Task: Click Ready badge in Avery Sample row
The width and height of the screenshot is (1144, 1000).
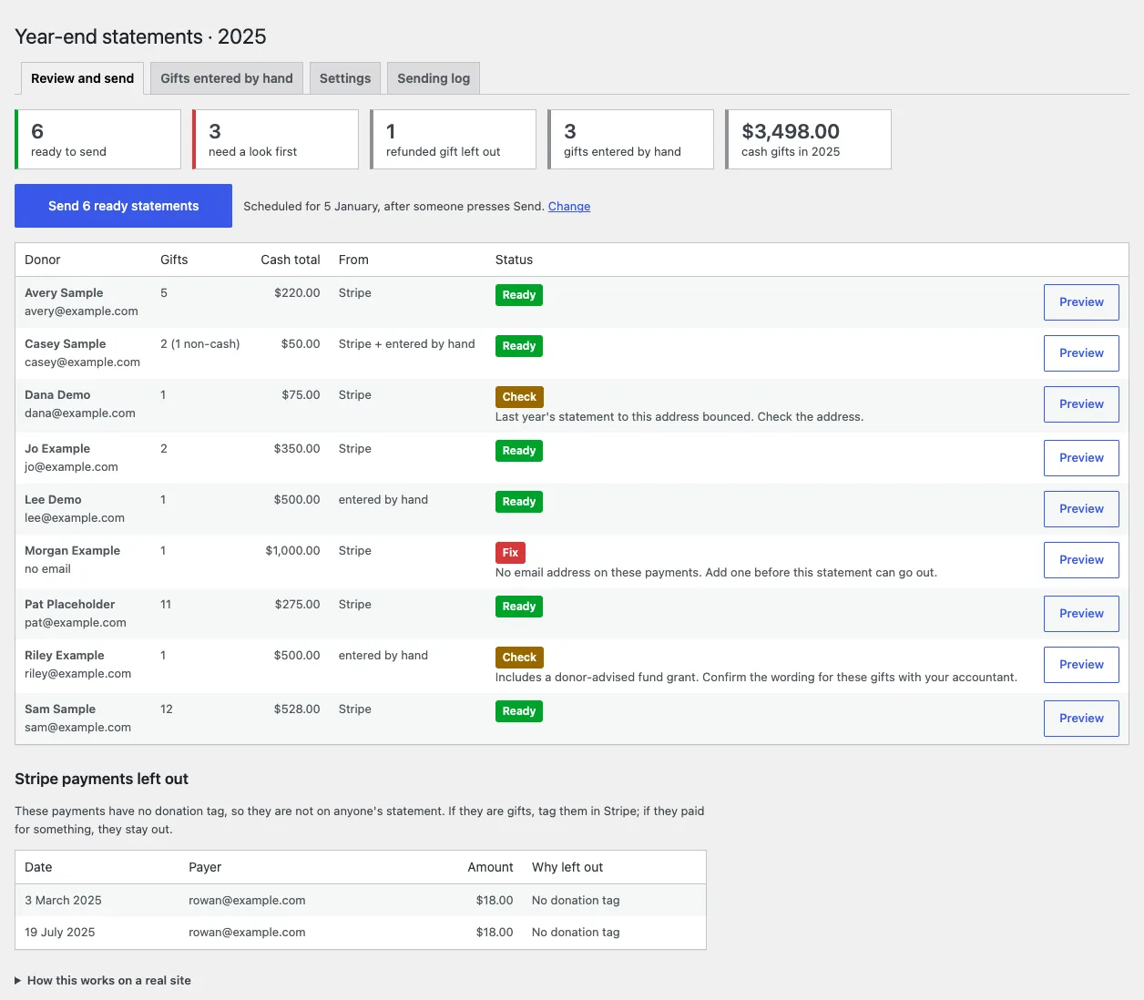Action: (x=519, y=295)
